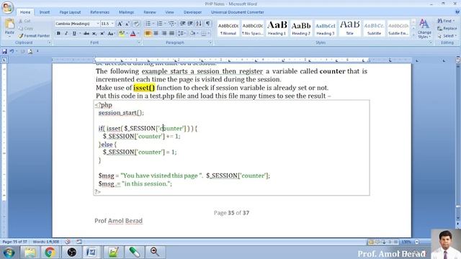This screenshot has width=461, height=259.
Task: Increase paragraph indent
Action: click(190, 24)
